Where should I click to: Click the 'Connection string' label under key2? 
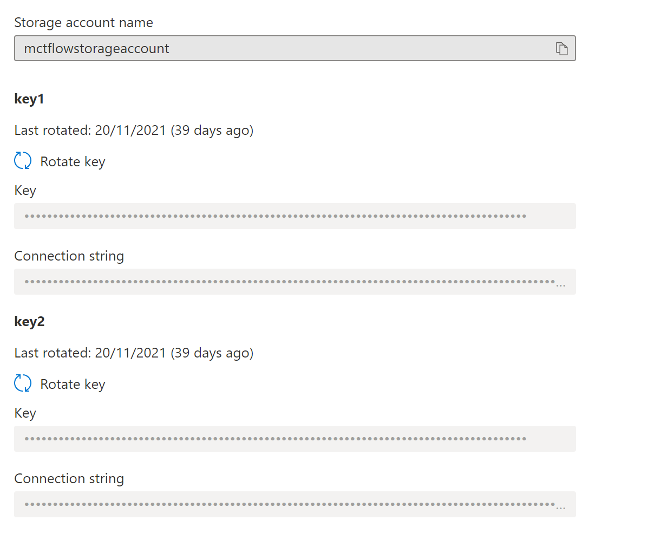[x=69, y=479]
